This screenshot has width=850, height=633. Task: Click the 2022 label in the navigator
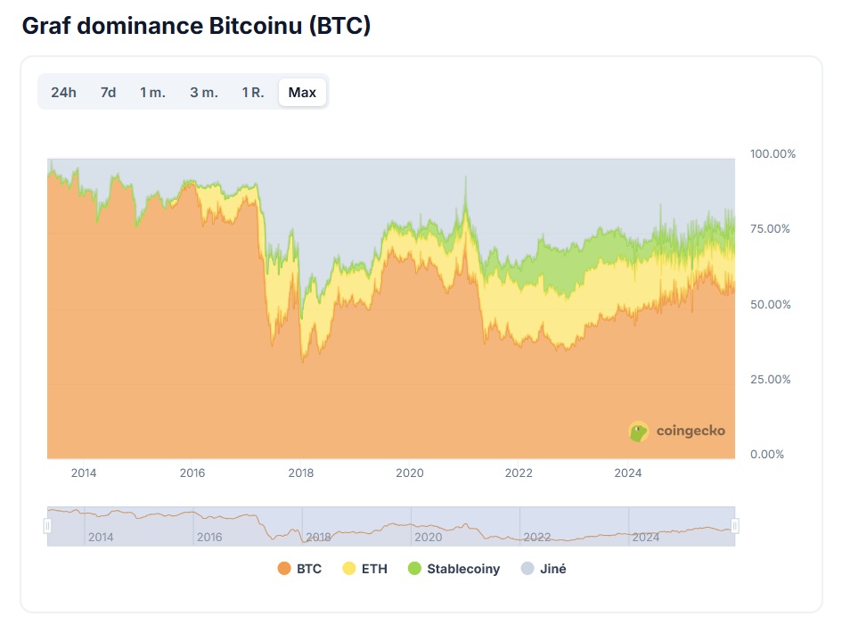click(x=536, y=538)
